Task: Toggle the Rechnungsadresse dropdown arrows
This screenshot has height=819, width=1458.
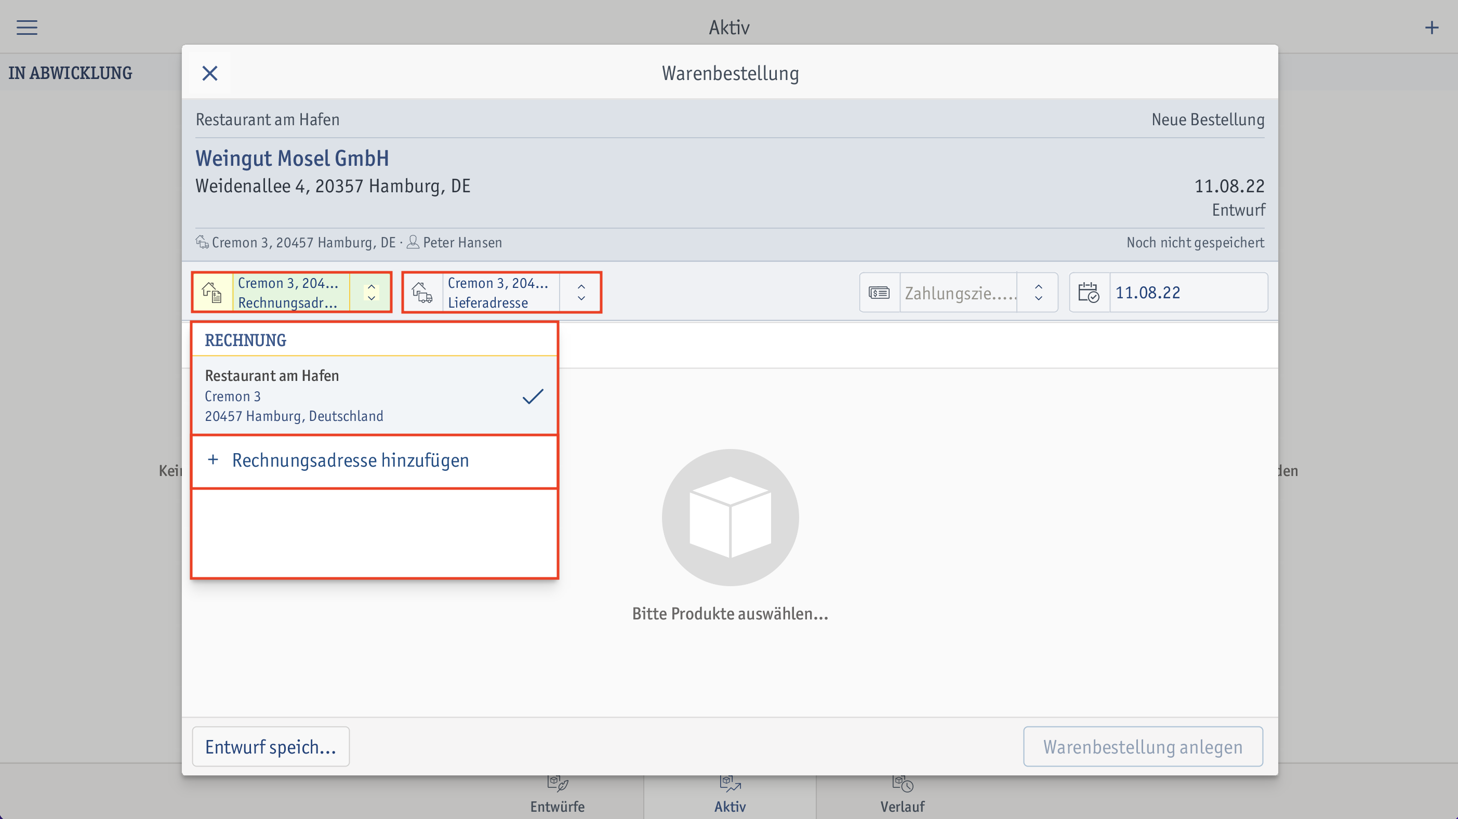Action: point(372,292)
